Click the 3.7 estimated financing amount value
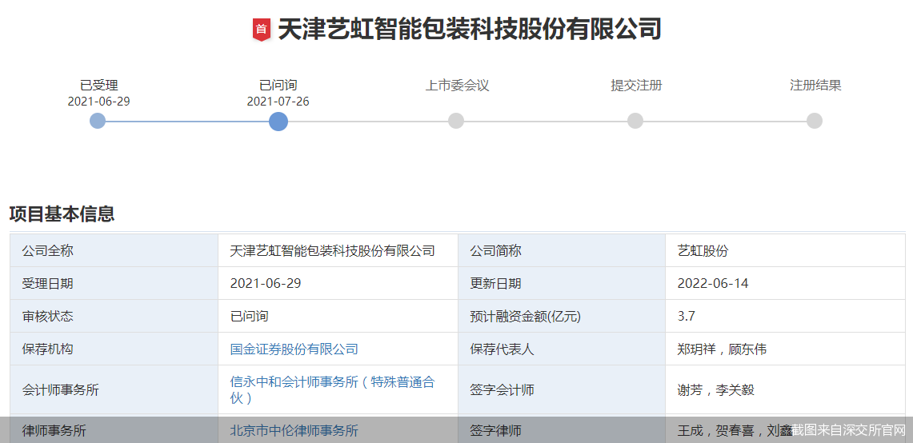This screenshot has height=443, width=913. coord(686,316)
